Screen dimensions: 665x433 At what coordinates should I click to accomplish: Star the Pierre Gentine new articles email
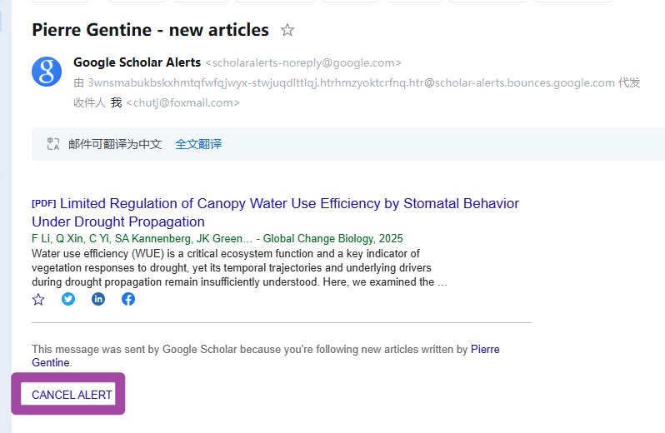287,30
